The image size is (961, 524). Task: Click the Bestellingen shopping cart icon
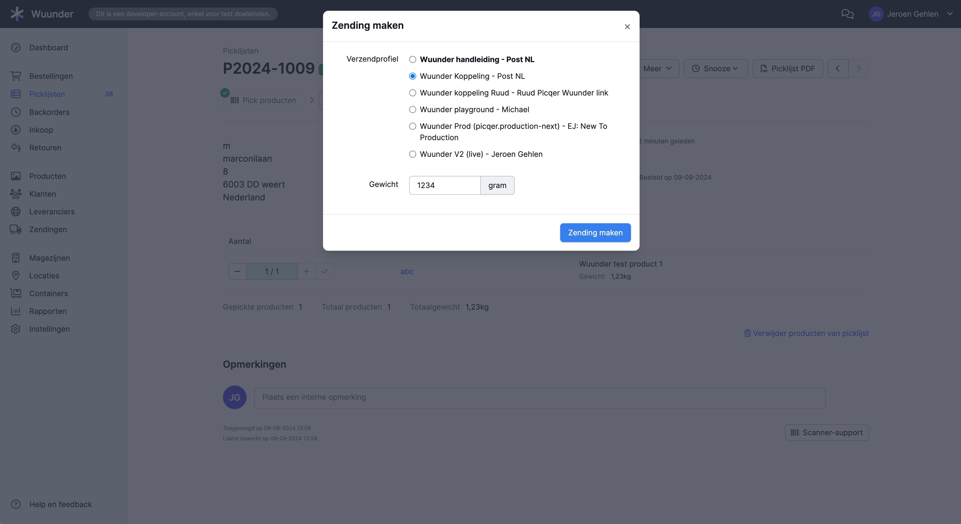[x=16, y=76]
